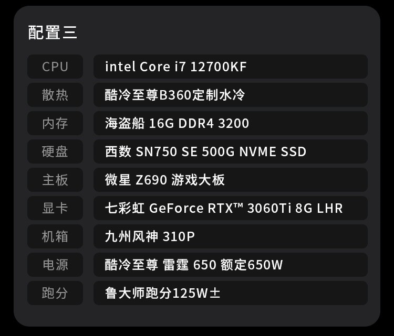Select the 电源 label cell
The width and height of the screenshot is (394, 336).
(x=55, y=265)
